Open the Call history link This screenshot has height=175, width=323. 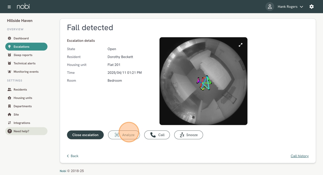pos(299,156)
